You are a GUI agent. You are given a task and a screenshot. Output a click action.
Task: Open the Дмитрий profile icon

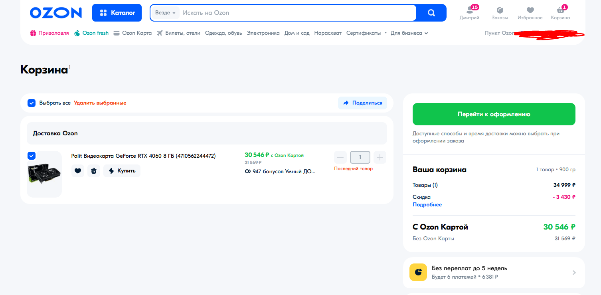469,13
